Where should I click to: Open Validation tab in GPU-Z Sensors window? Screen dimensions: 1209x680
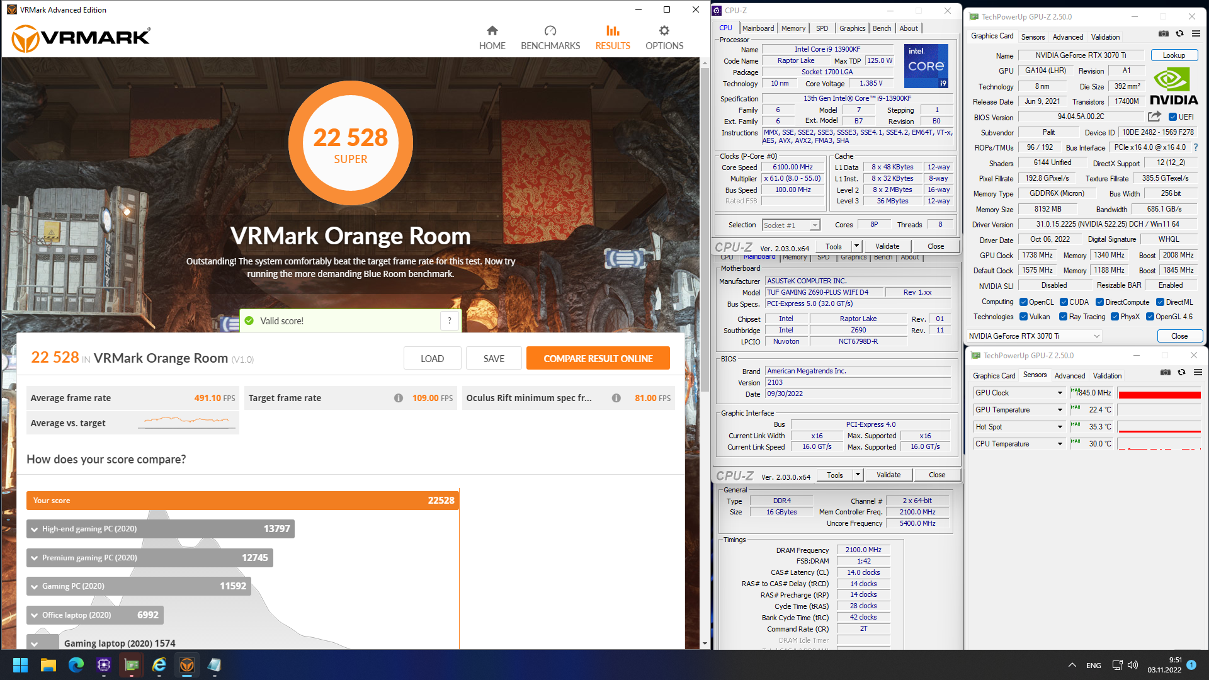point(1107,376)
